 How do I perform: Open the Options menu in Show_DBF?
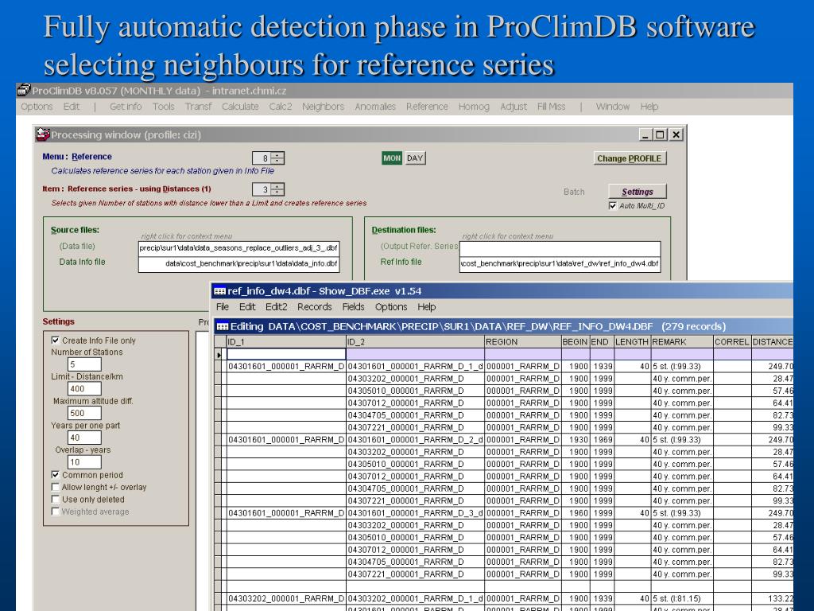pyautogui.click(x=391, y=306)
